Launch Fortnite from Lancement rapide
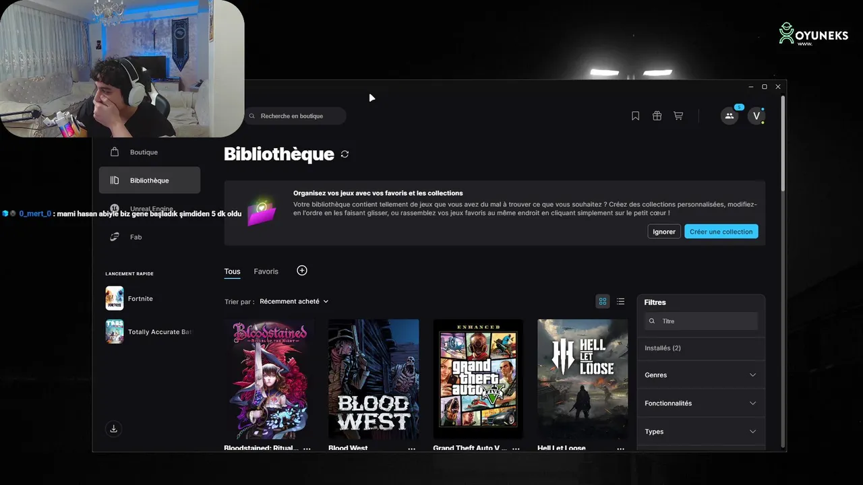 coord(150,298)
